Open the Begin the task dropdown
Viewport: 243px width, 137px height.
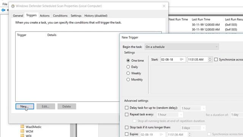pyautogui.click(x=181, y=47)
